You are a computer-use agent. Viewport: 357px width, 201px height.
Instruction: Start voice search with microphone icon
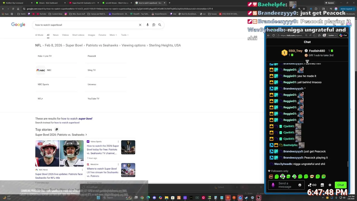coord(148,25)
